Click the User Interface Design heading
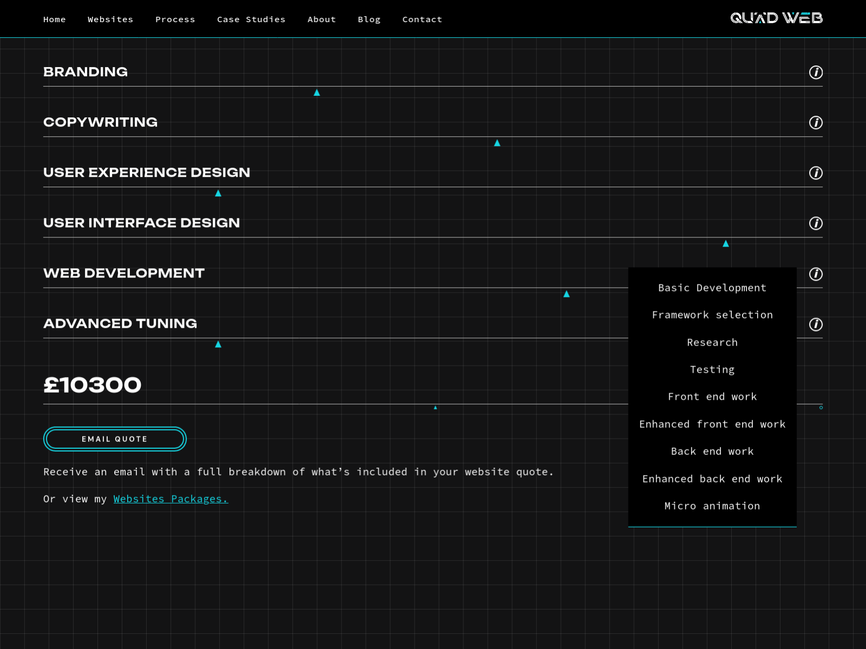866x649 pixels. (141, 223)
